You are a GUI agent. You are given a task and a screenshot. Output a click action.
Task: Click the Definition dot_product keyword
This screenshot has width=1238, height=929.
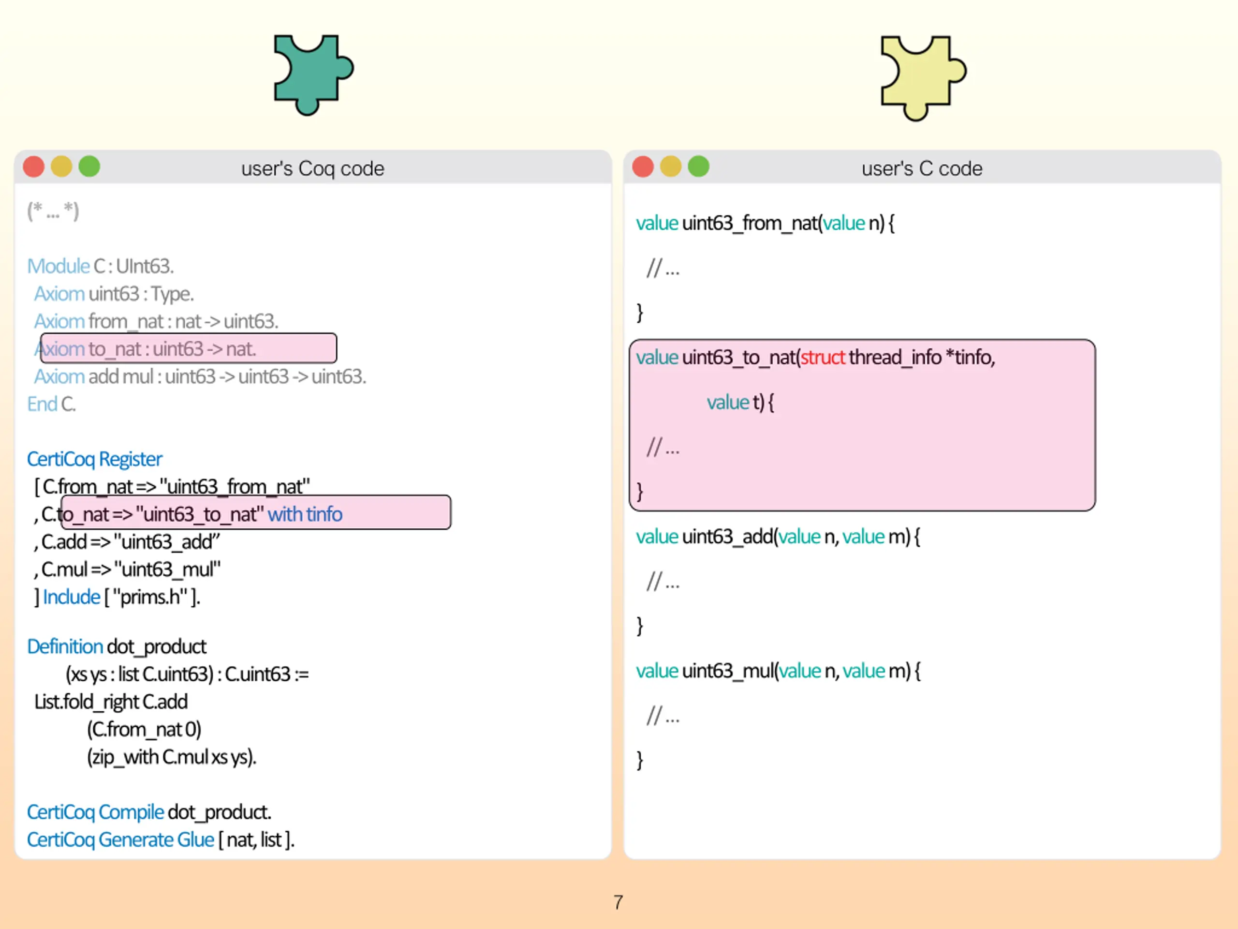pos(65,647)
